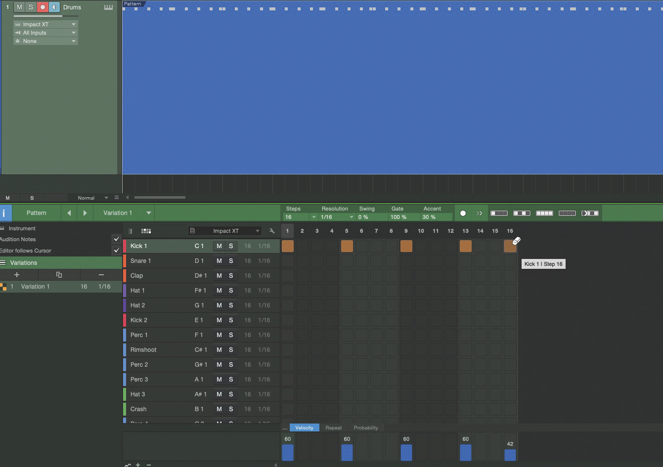Click the Gate 100 % value field
The image size is (663, 467).
pyautogui.click(x=404, y=217)
